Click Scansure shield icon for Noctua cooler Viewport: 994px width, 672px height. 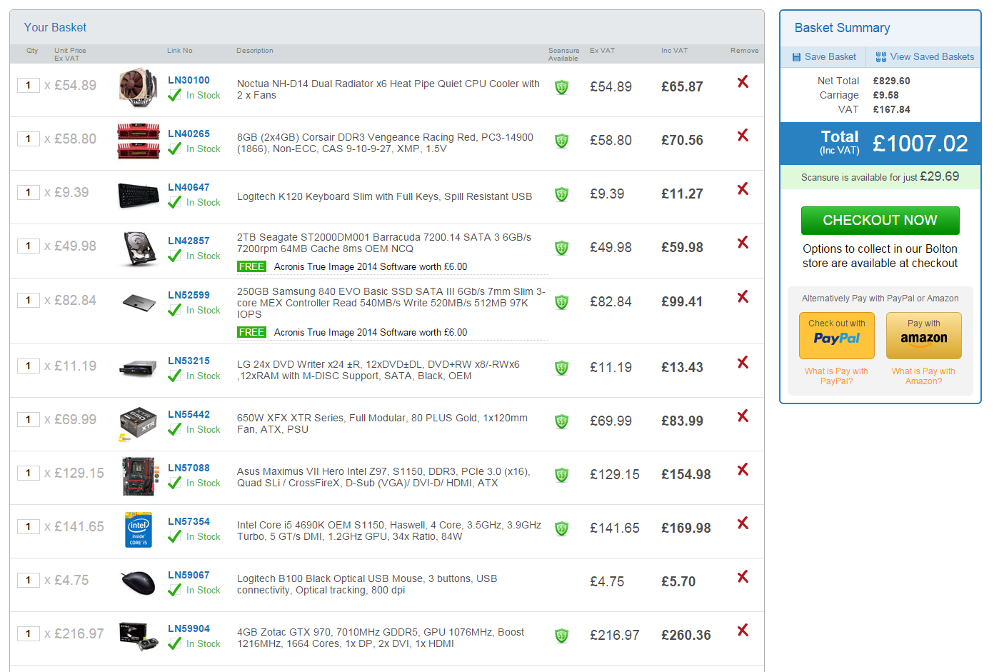click(562, 87)
